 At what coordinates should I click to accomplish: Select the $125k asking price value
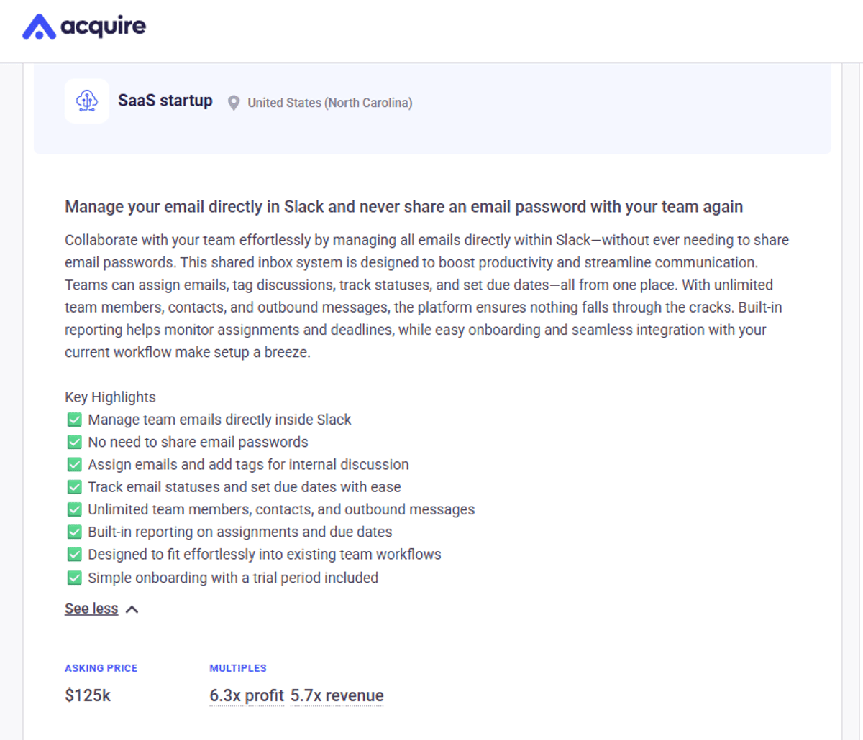click(88, 695)
